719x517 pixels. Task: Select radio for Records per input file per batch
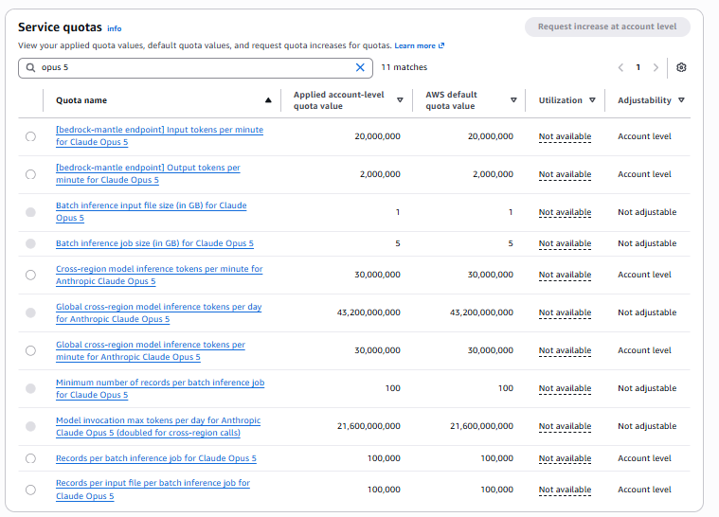(x=30, y=490)
